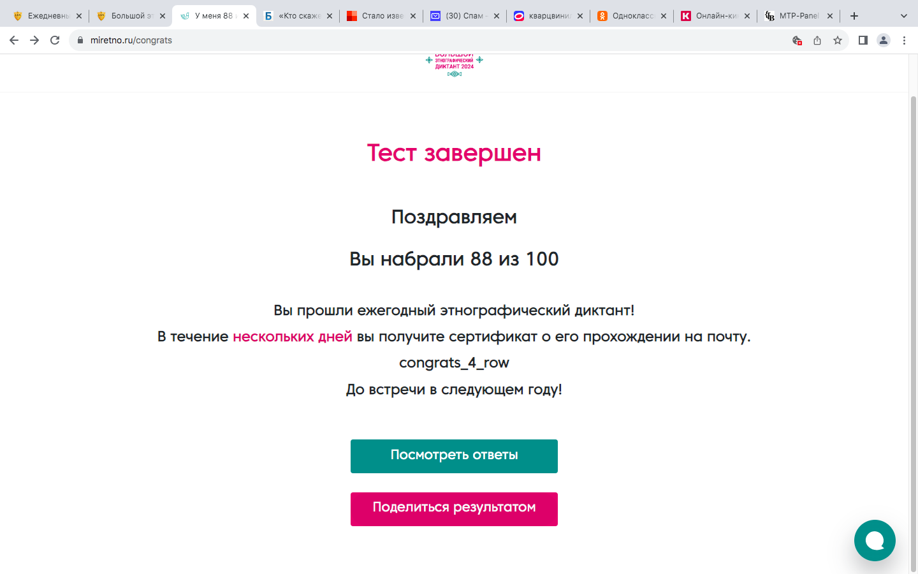
Task: Open the Chrome three-dot menu
Action: pos(904,40)
